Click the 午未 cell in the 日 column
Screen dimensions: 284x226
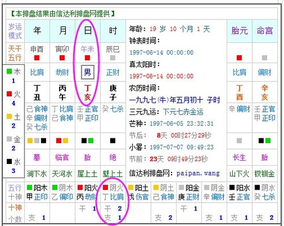87,49
